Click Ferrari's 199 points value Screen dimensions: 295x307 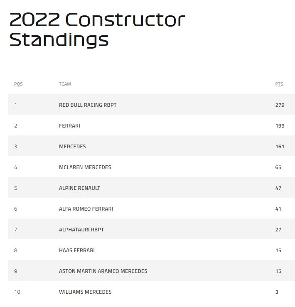pos(280,126)
